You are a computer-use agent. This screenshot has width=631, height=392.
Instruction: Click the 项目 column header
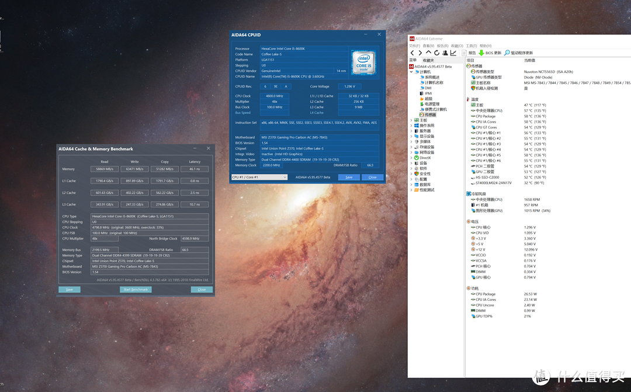(470, 60)
